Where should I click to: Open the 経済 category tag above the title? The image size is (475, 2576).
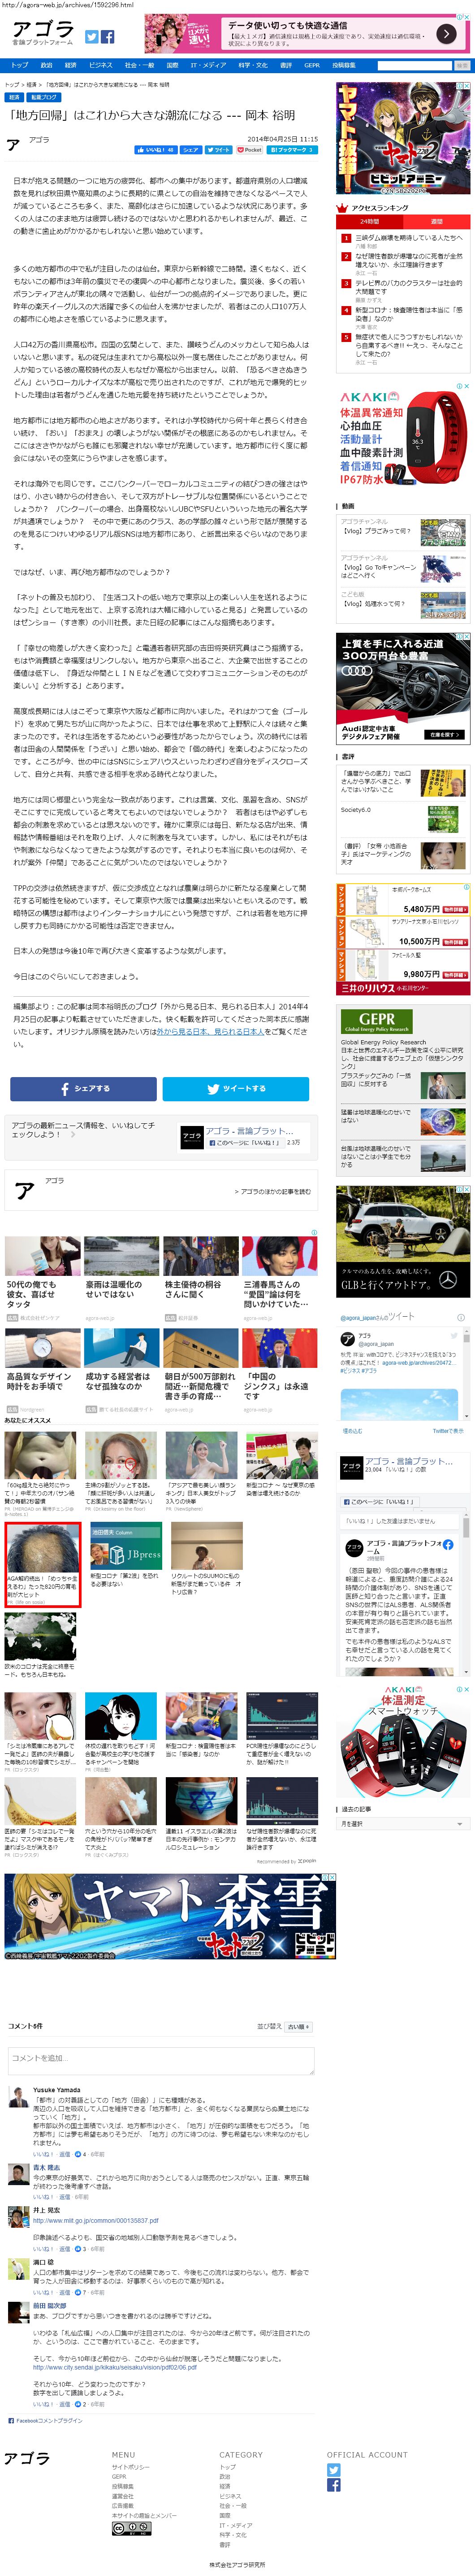pyautogui.click(x=15, y=98)
